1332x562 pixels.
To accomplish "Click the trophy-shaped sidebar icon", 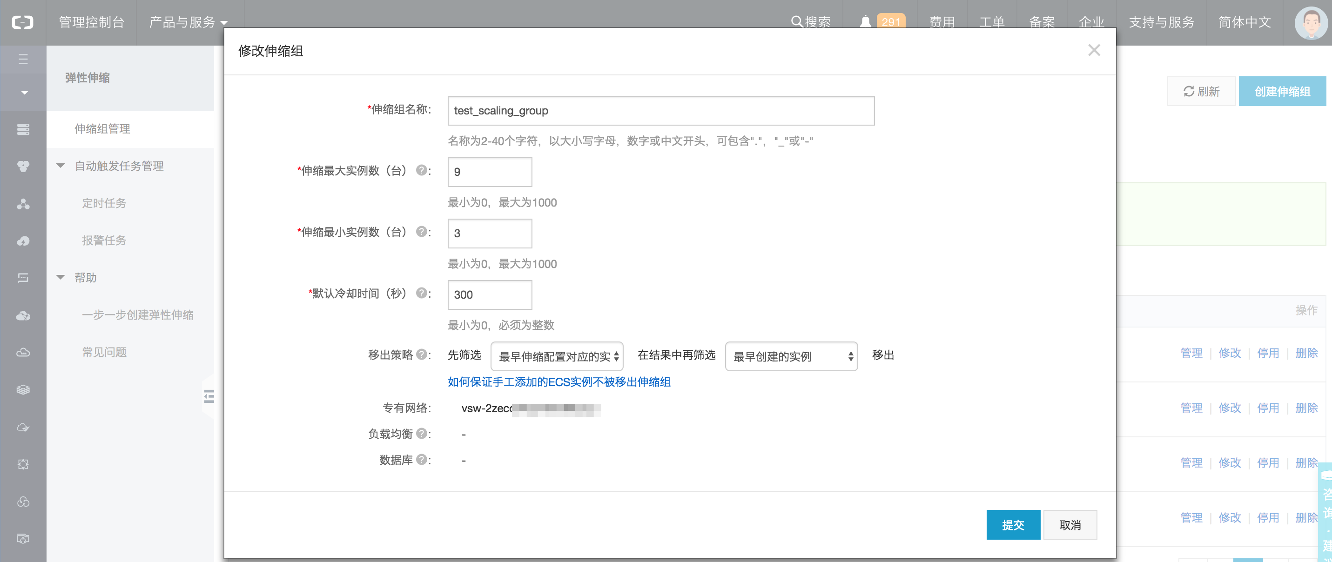I will [23, 167].
